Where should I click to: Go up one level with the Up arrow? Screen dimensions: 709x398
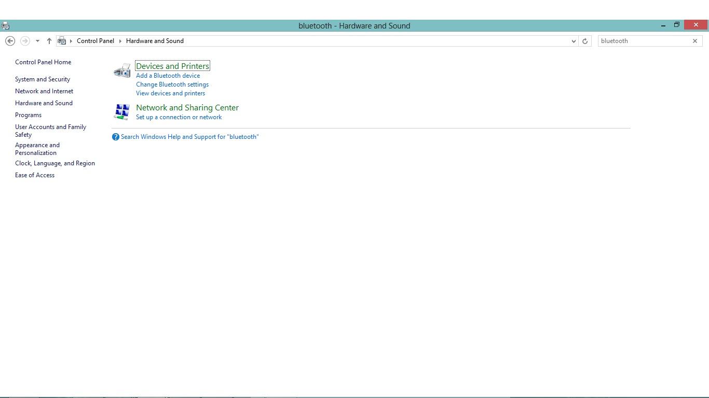(49, 41)
